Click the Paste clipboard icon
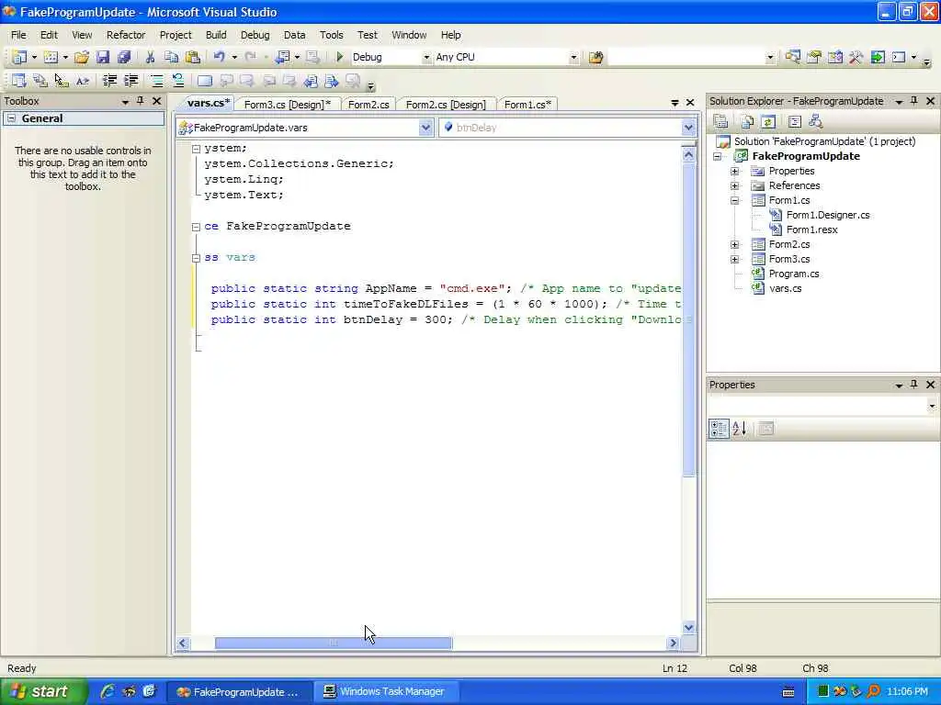The height and width of the screenshot is (705, 941). coord(193,57)
